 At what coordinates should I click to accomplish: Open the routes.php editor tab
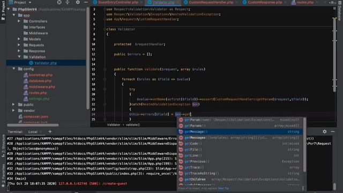305,2
